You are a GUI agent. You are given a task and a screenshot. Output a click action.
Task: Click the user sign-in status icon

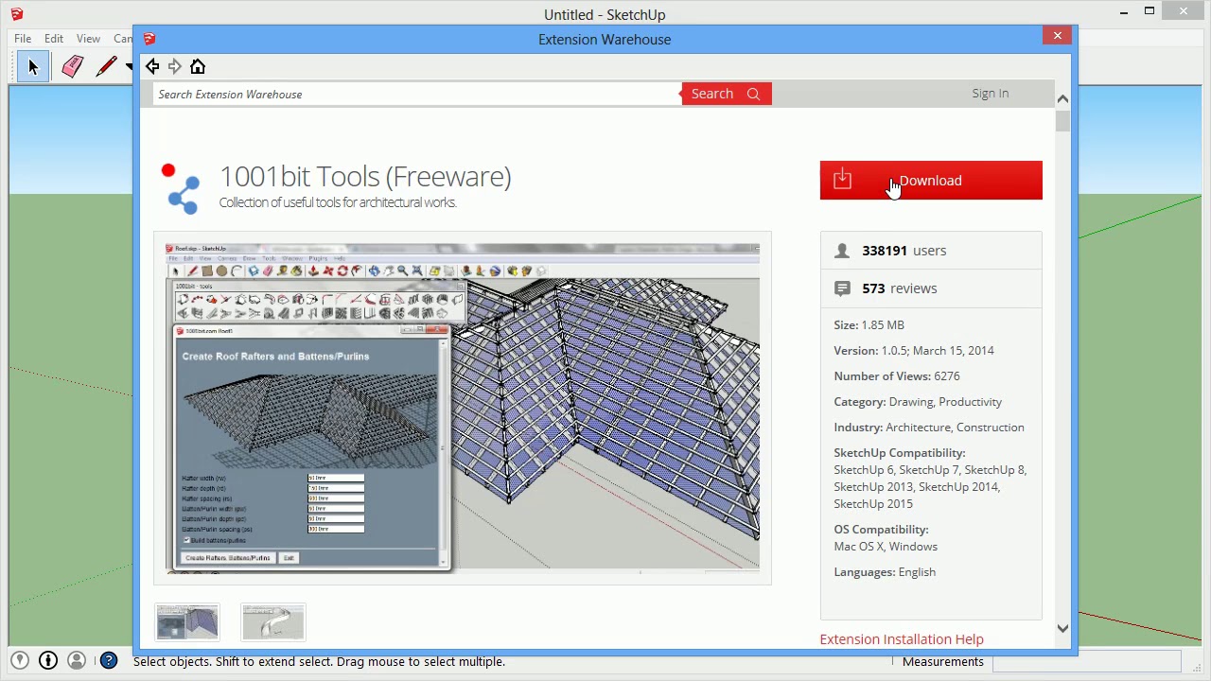[77, 660]
